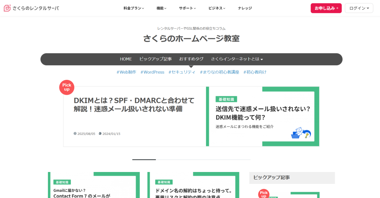Image resolution: width=380 pixels, height=198 pixels.
Task: Open the #初心者向け tag
Action: tap(255, 72)
